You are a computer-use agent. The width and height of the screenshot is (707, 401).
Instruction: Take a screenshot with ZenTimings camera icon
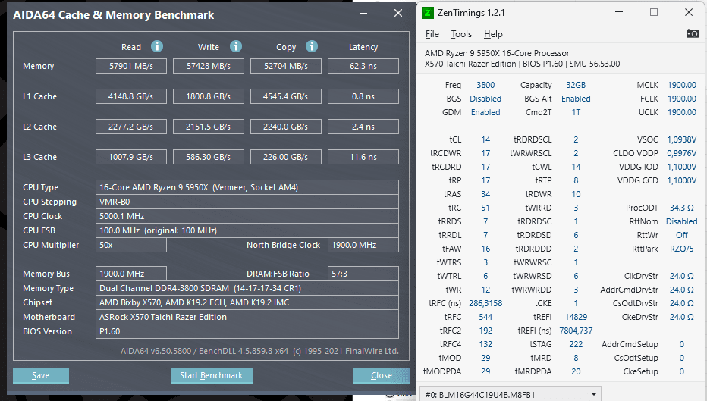(692, 33)
